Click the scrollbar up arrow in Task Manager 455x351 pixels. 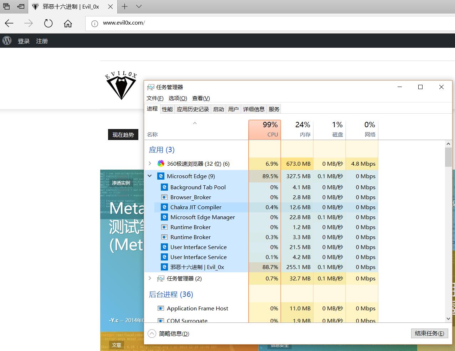(448, 144)
